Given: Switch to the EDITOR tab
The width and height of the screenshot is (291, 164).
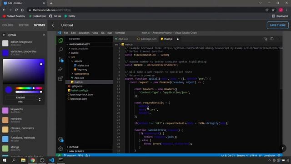Looking at the screenshot, I should pyautogui.click(x=24, y=25).
